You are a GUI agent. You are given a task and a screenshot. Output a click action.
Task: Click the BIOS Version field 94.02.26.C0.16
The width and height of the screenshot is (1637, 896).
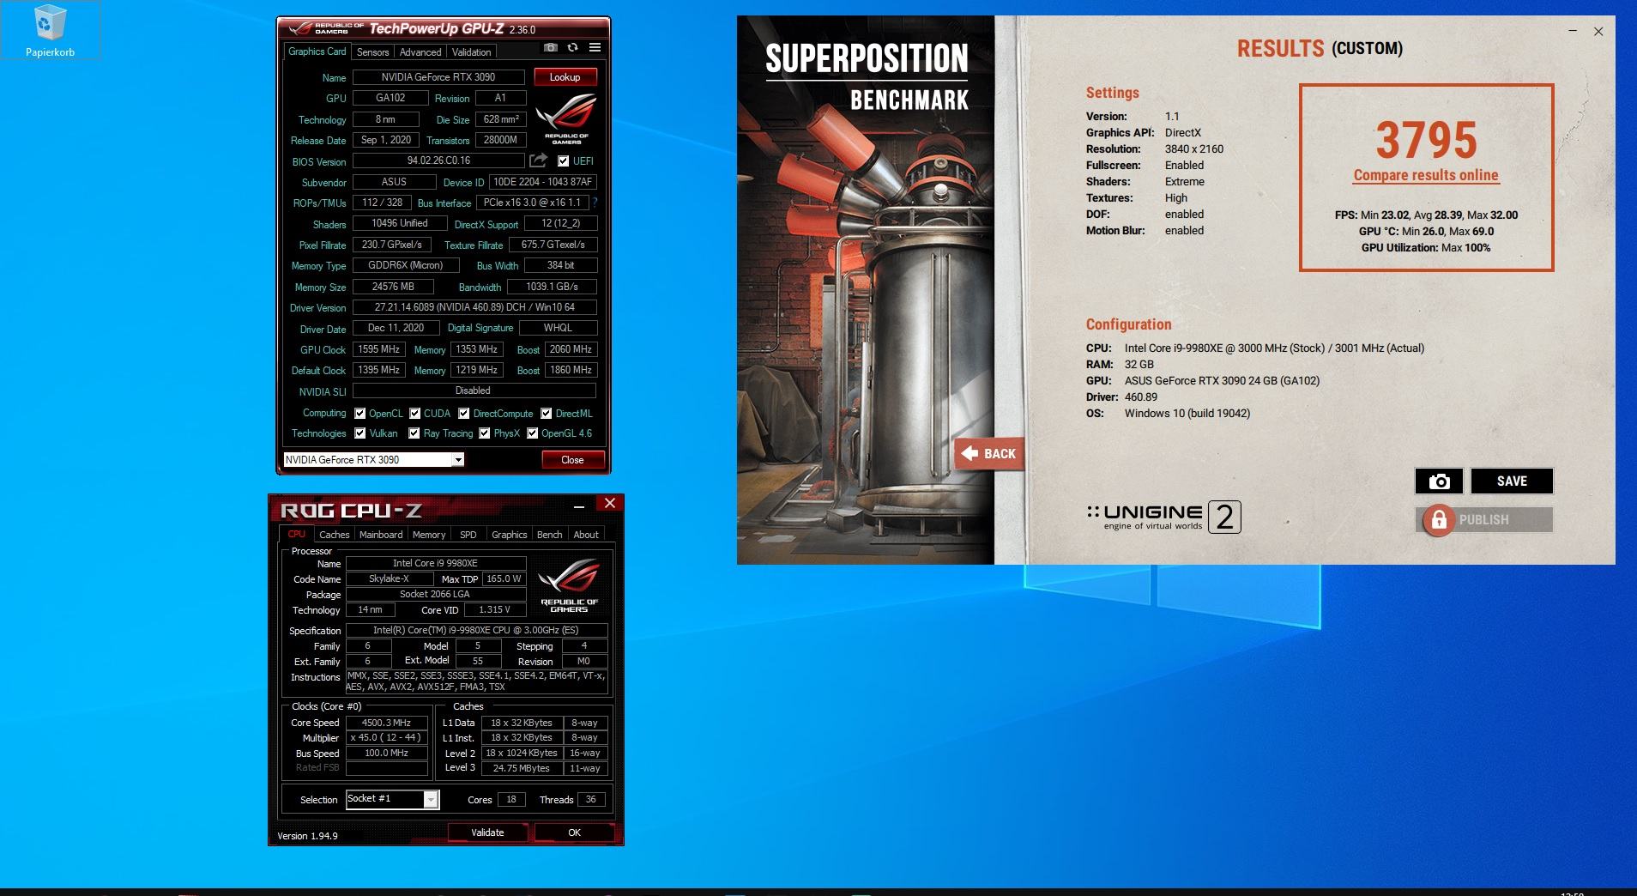[439, 160]
